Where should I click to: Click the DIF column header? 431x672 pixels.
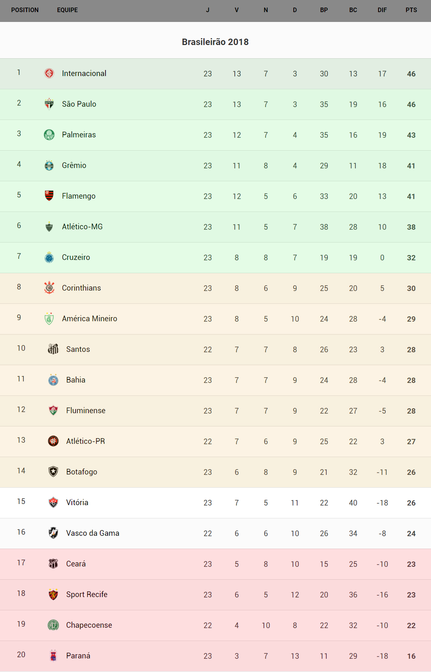pos(382,10)
